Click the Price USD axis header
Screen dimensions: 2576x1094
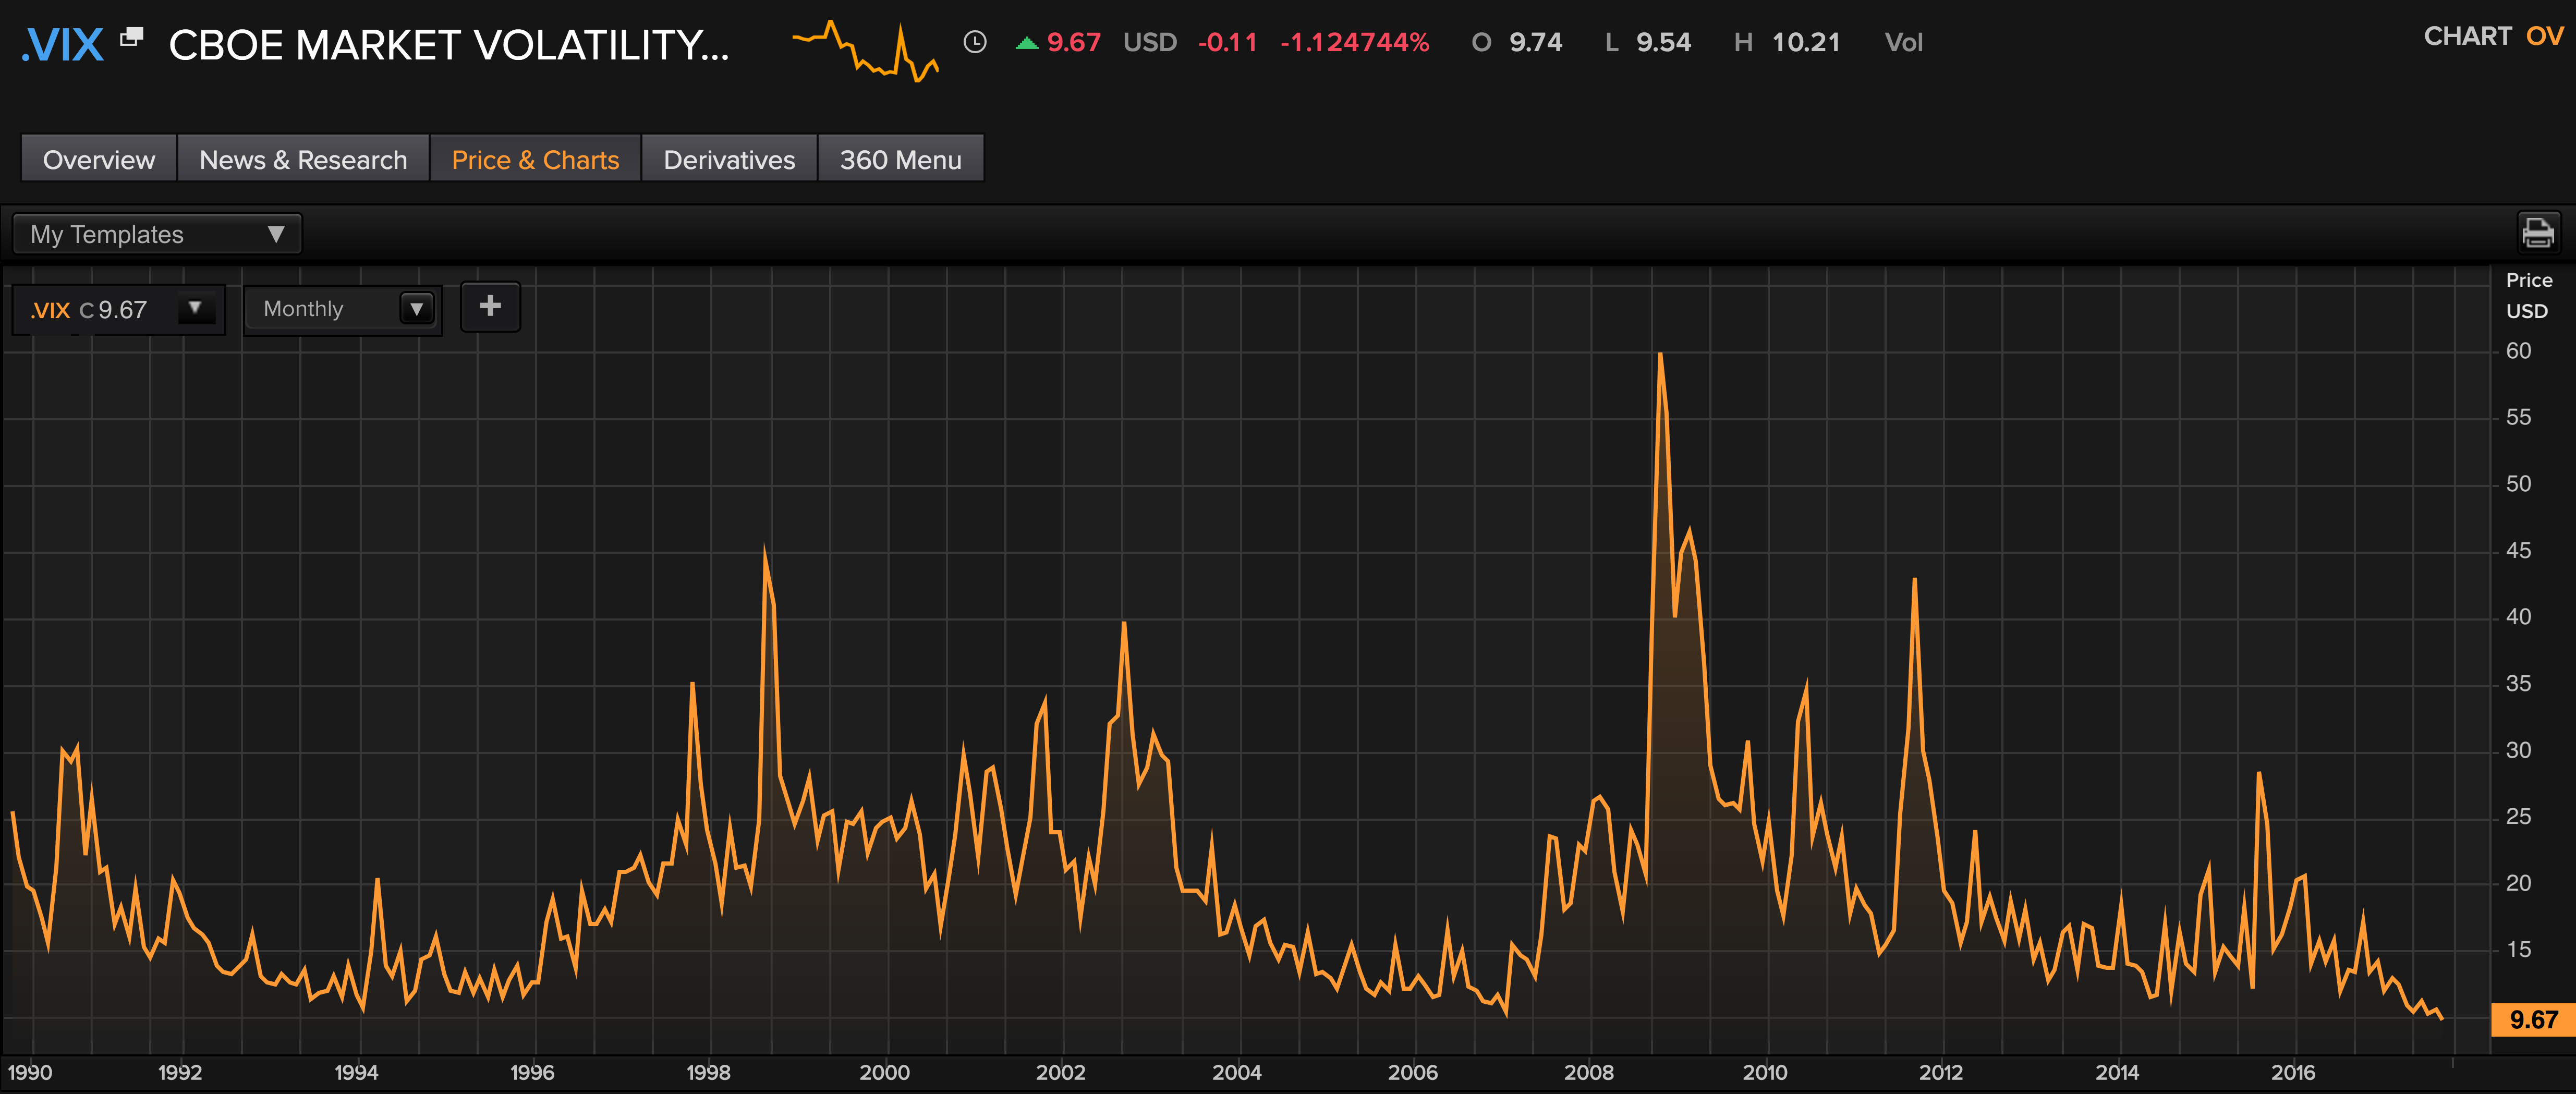(x=2528, y=296)
